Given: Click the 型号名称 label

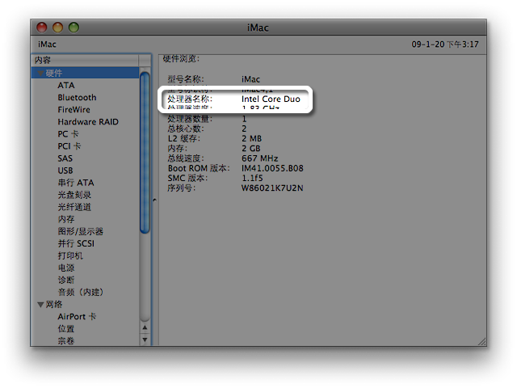Looking at the screenshot, I should click(186, 79).
